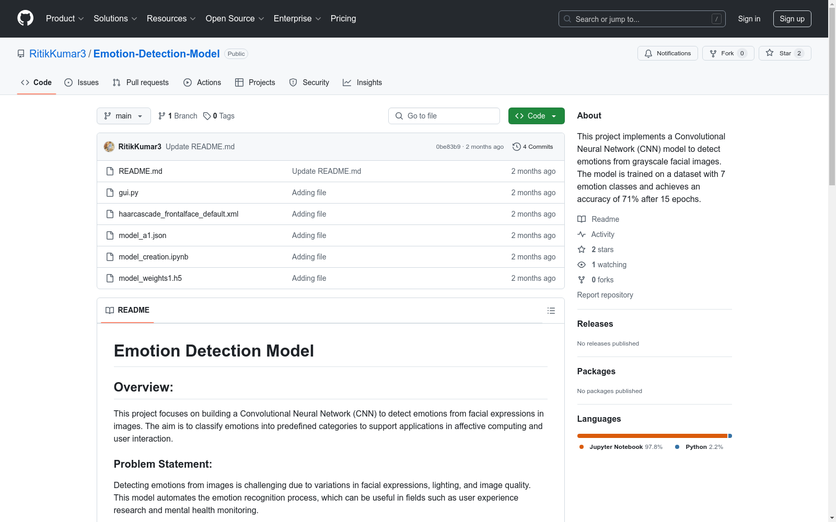The height and width of the screenshot is (522, 836).
Task: Click Sign in
Action: pyautogui.click(x=749, y=19)
